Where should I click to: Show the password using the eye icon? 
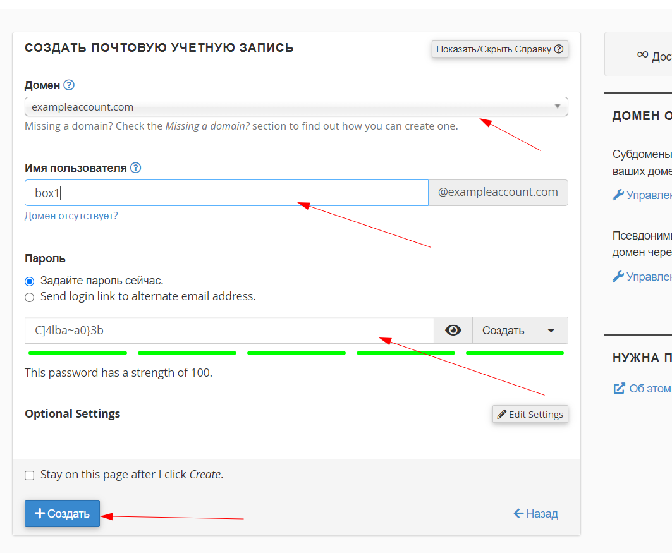pyautogui.click(x=453, y=331)
